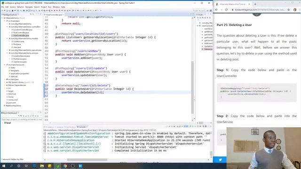Viewport: 301px width, 169px height.
Task: Click the editor vertical scrollbar thumb
Action: point(192,87)
